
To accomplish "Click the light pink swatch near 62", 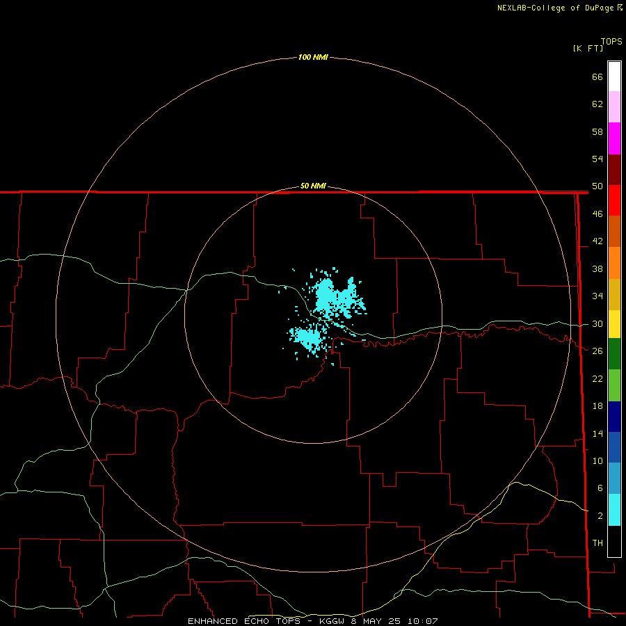I will tap(614, 107).
